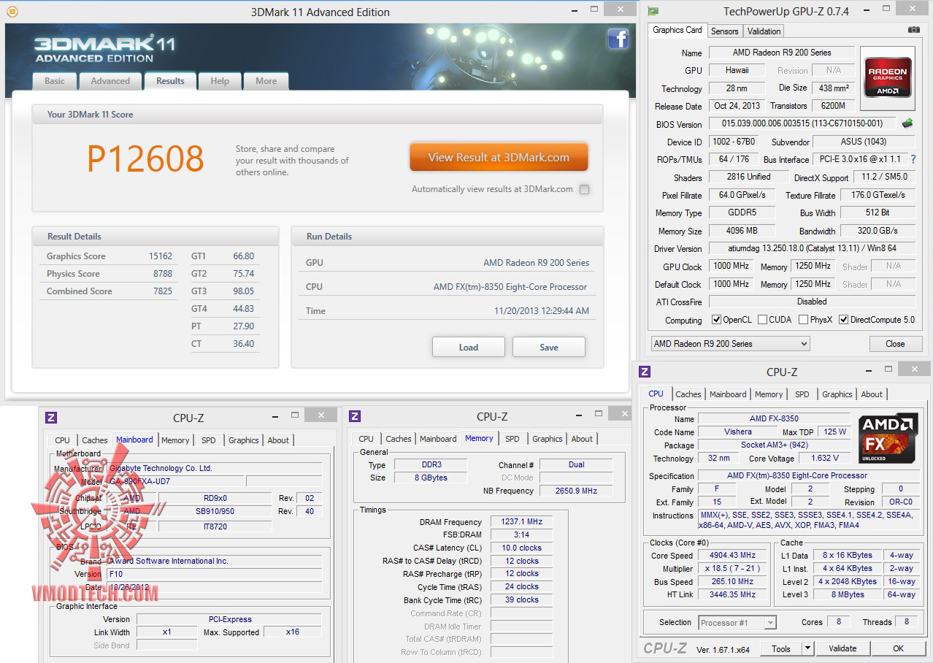Image resolution: width=933 pixels, height=663 pixels.
Task: Click the Facebook icon in 3DMark
Action: click(618, 39)
